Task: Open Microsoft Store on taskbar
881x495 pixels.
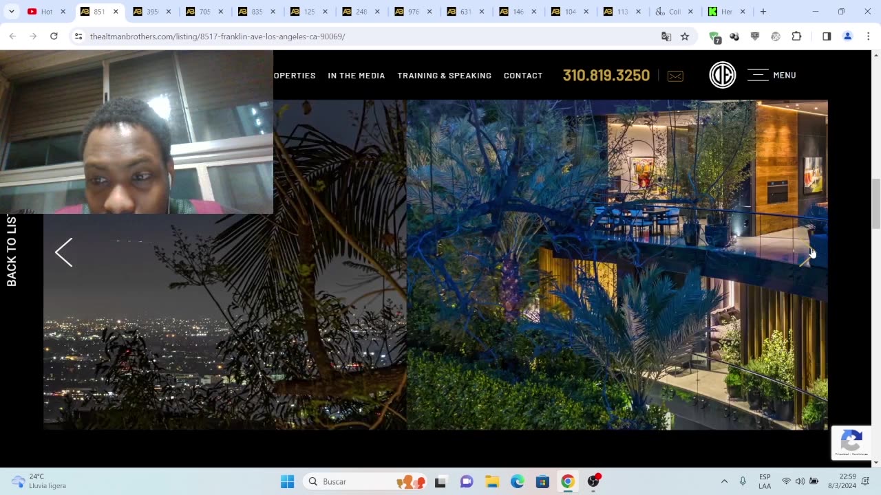Action: point(542,481)
